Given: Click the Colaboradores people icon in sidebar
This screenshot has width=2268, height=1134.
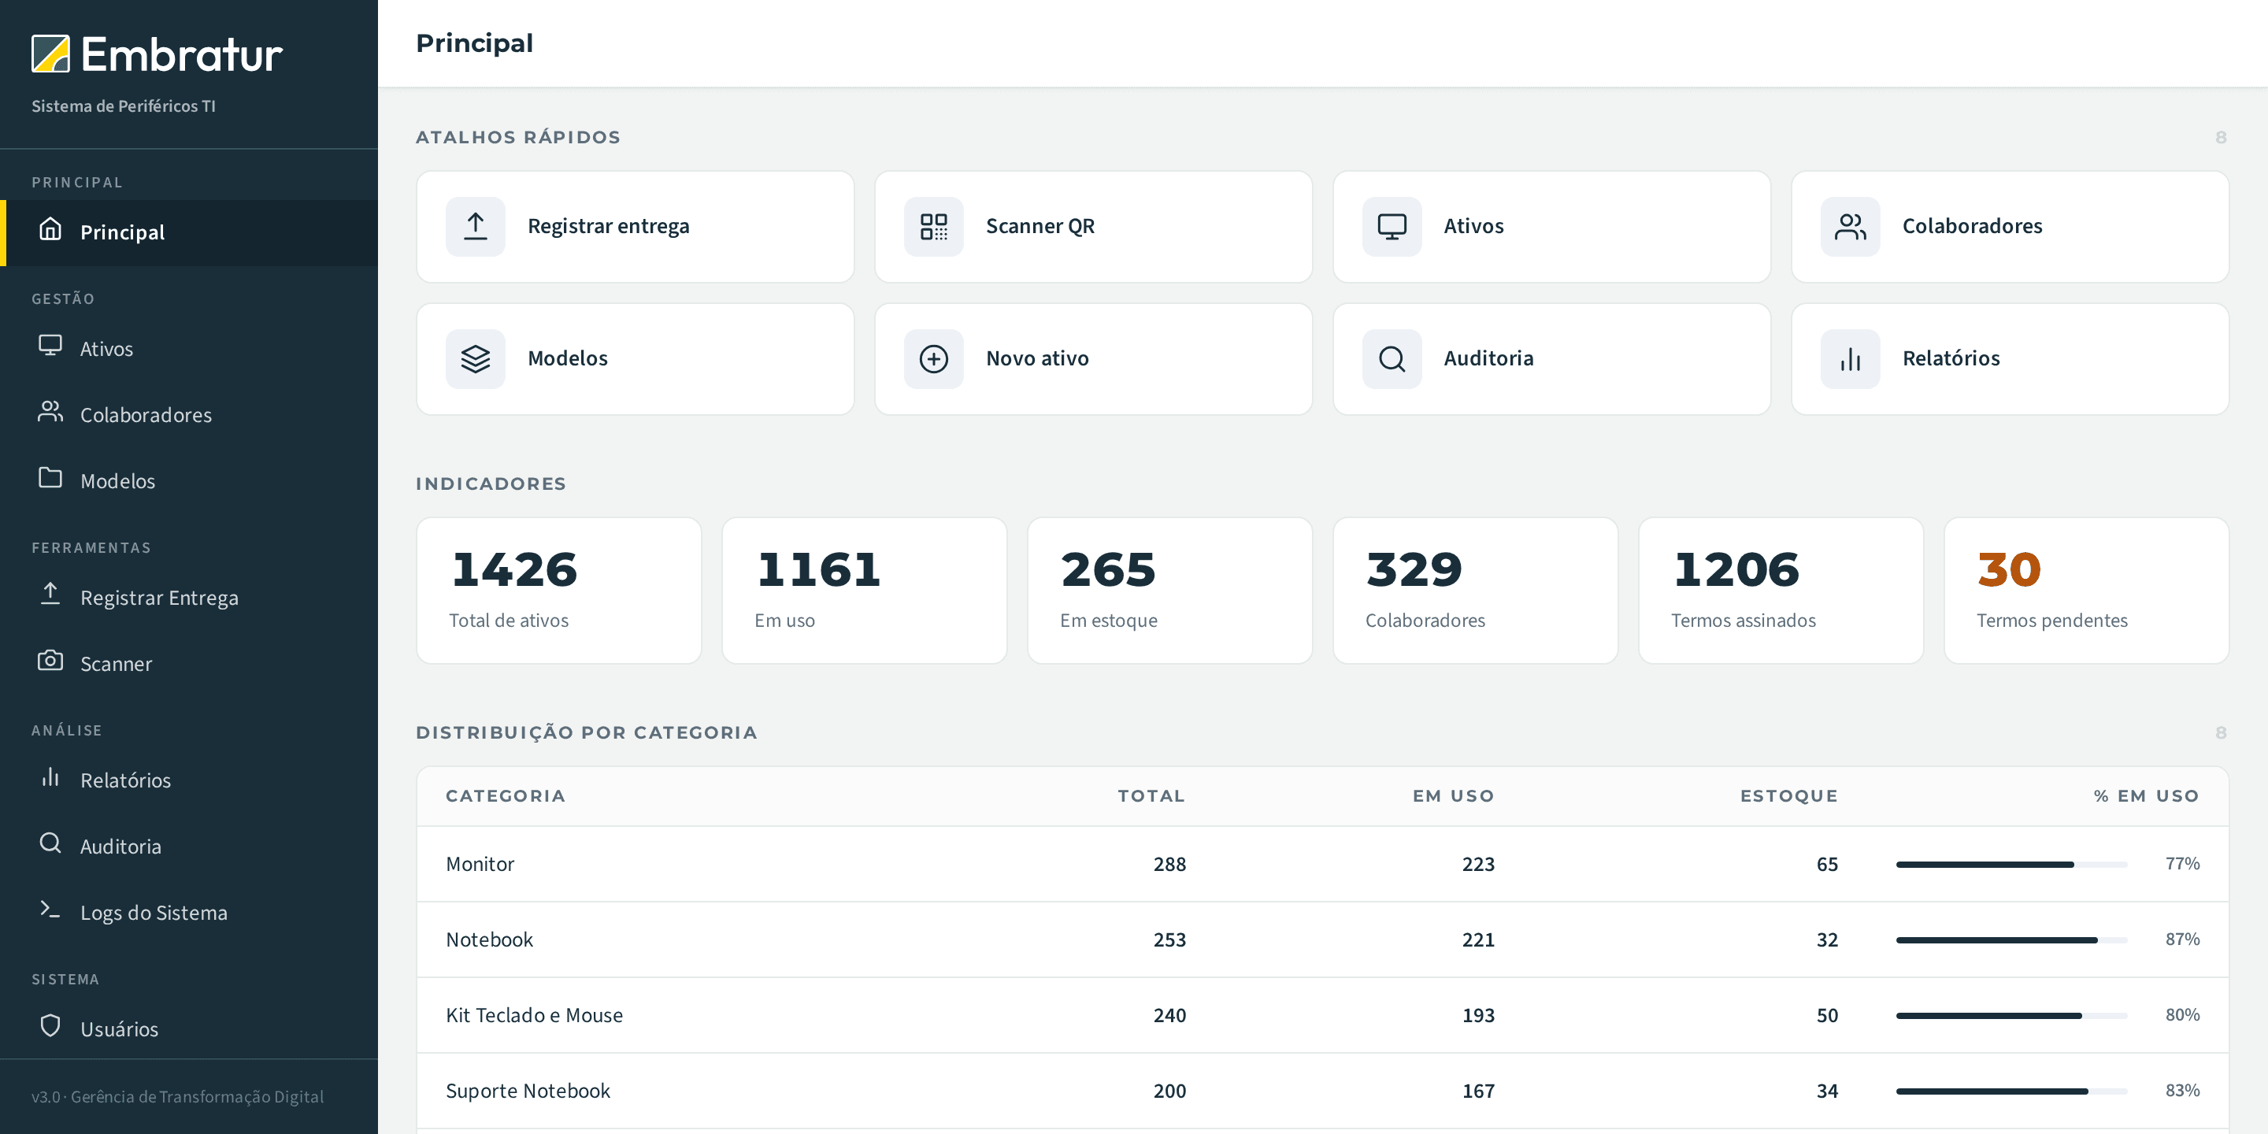Looking at the screenshot, I should [x=50, y=412].
